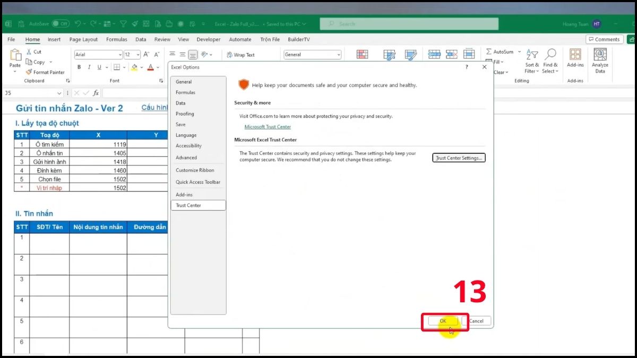This screenshot has height=358, width=637.
Task: Click the Wrap Text button
Action: [240, 55]
